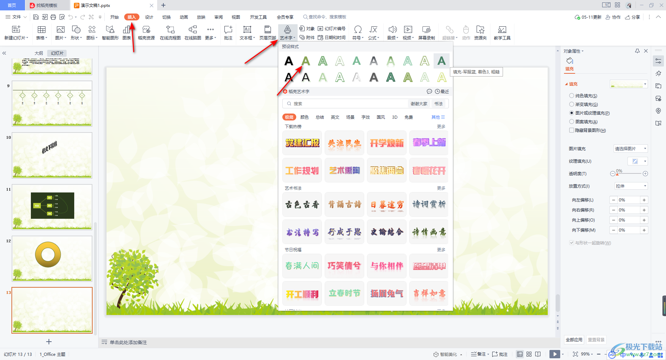The width and height of the screenshot is (666, 360).
Task: Pin the Object Properties panel
Action: pos(637,51)
